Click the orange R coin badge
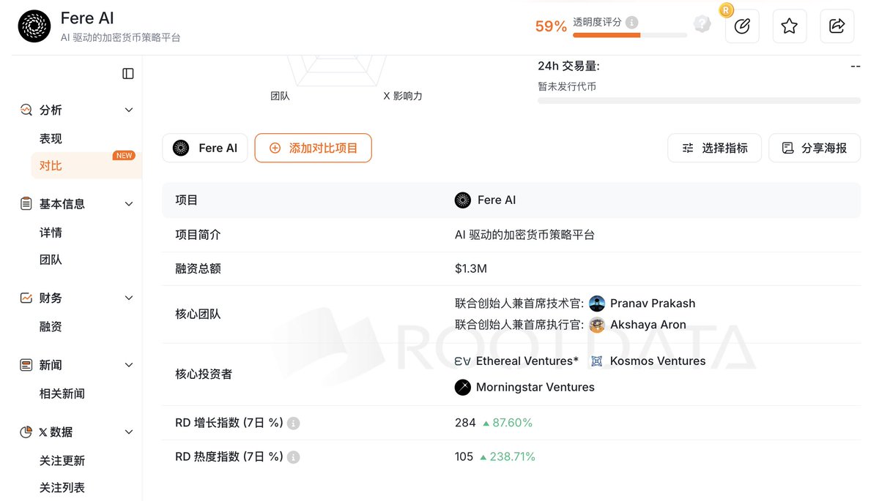The width and height of the screenshot is (879, 501). (x=726, y=10)
